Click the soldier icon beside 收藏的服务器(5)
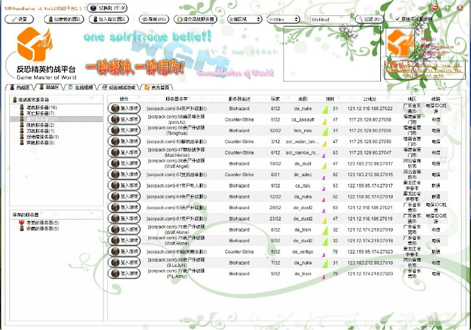Image resolution: width=471 pixels, height=330 pixels. [22, 229]
